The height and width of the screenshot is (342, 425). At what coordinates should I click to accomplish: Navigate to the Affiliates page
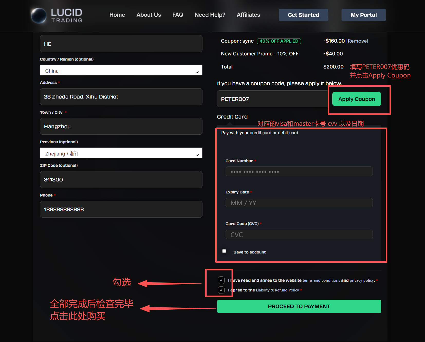(248, 15)
